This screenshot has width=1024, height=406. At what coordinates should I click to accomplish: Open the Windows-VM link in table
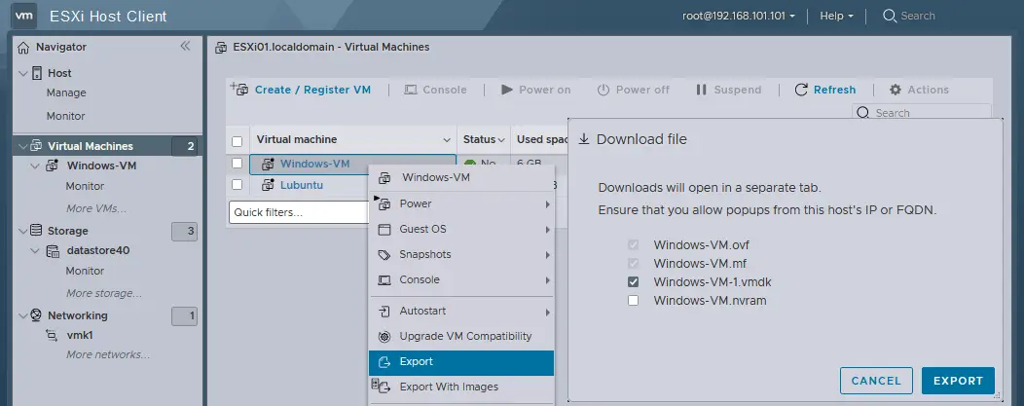pos(314,164)
